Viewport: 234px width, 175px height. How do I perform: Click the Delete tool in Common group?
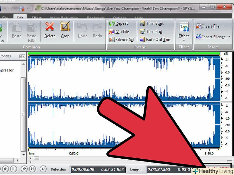pyautogui.click(x=50, y=30)
